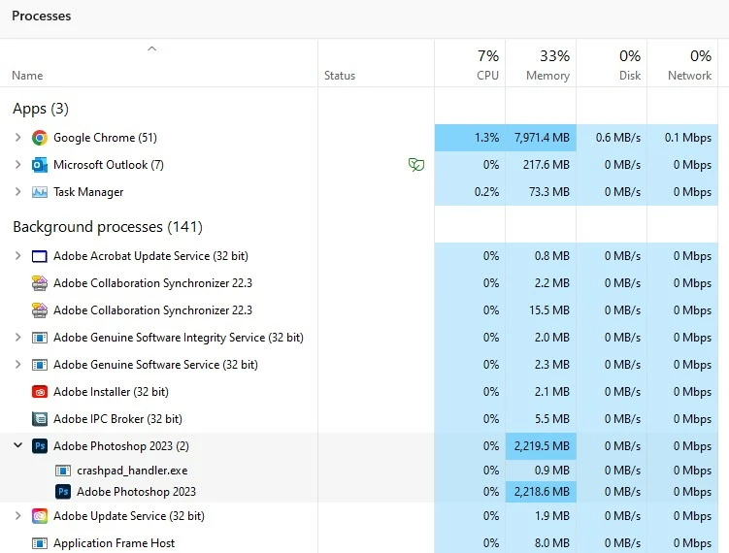Screen dimensions: 729x553
Task: Expand the Microsoft Outlook (7) group
Action: coord(17,165)
